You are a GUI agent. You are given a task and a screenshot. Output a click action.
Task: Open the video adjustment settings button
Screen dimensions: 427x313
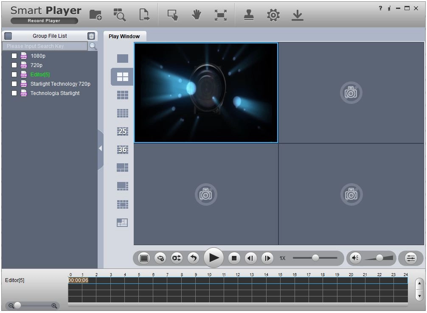point(411,258)
